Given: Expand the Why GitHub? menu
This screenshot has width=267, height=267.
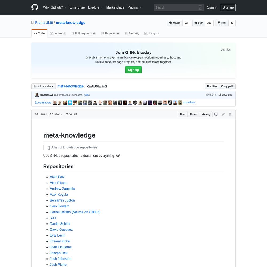Looking at the screenshot, I should pyautogui.click(x=54, y=7).
